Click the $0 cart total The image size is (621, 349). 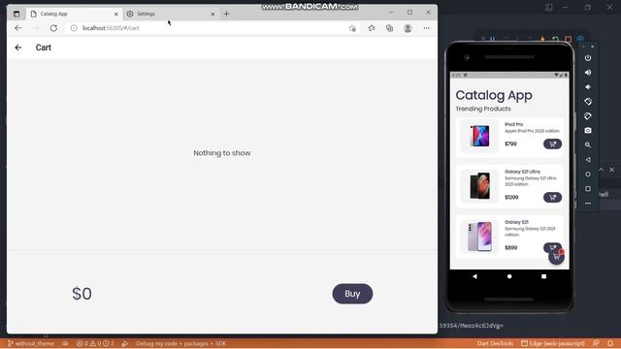[82, 294]
